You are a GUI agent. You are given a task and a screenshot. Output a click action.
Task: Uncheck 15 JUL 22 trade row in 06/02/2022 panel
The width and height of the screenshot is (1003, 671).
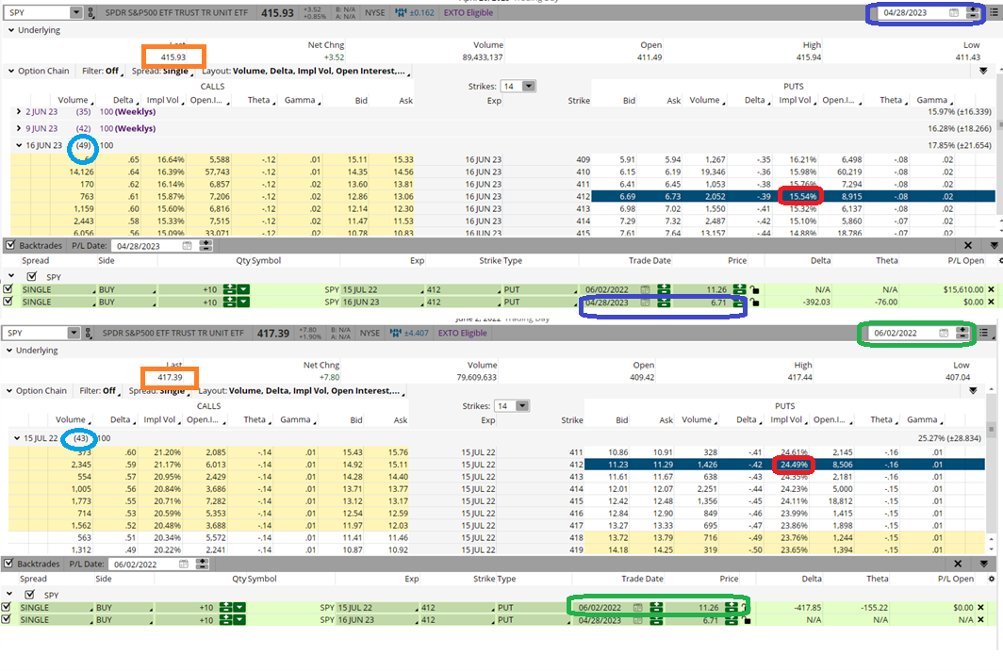6,607
